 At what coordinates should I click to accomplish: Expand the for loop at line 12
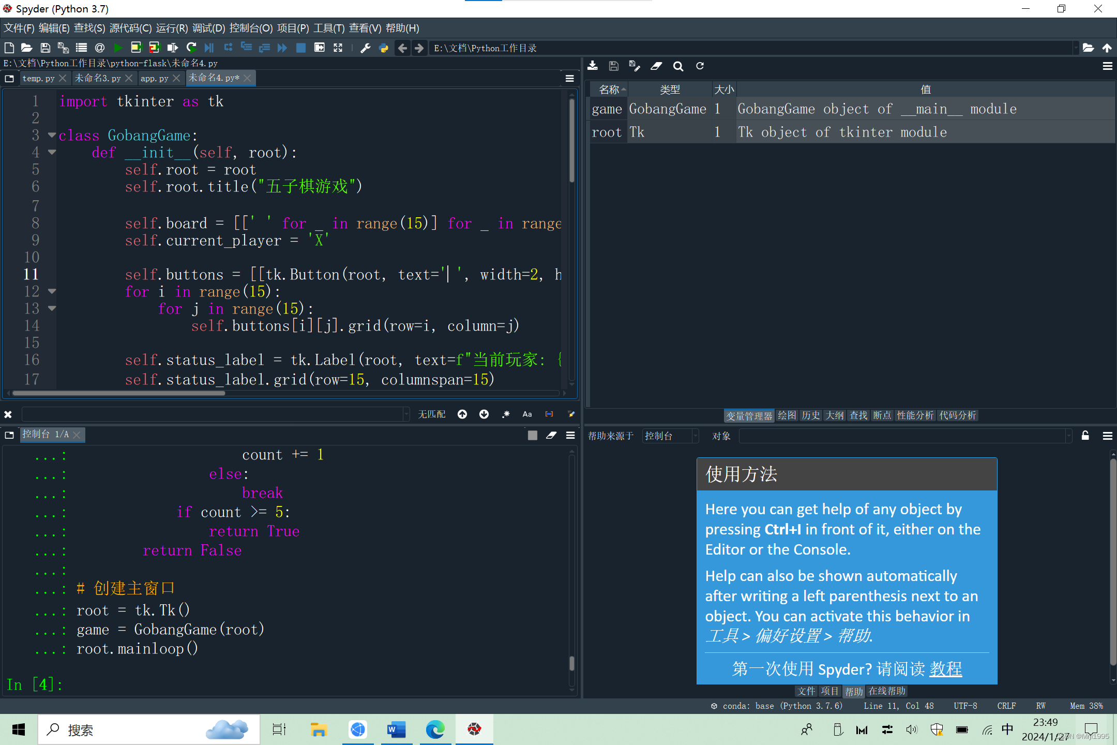tap(52, 290)
